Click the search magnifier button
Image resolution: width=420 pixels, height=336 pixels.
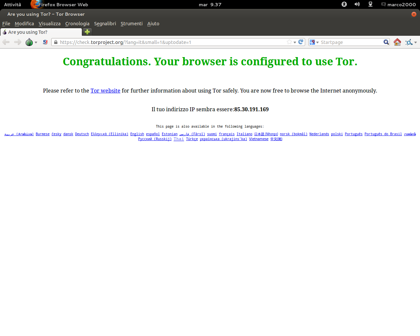[x=386, y=42]
